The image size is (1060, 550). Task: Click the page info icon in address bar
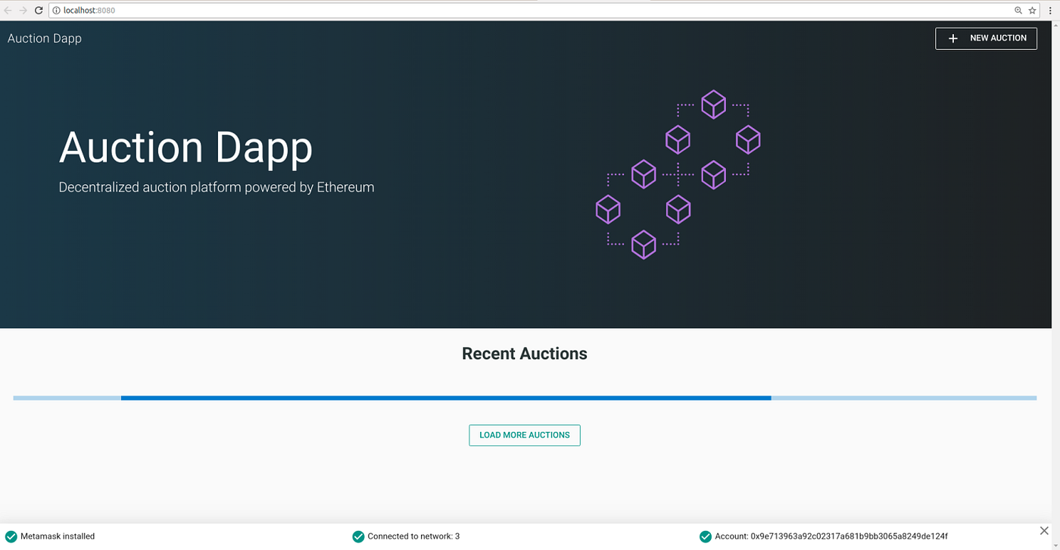click(x=56, y=10)
